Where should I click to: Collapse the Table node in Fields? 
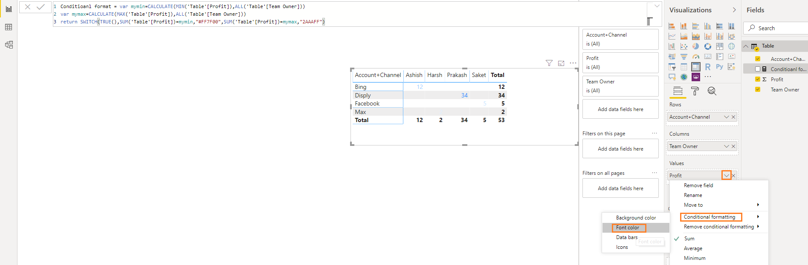(746, 46)
